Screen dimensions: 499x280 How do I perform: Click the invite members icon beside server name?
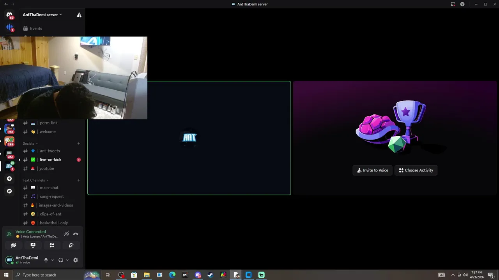pos(79,15)
